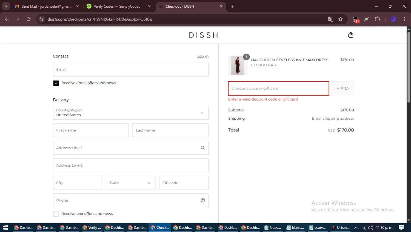Click the Address Line 2 field
The image size is (411, 232).
point(131,165)
